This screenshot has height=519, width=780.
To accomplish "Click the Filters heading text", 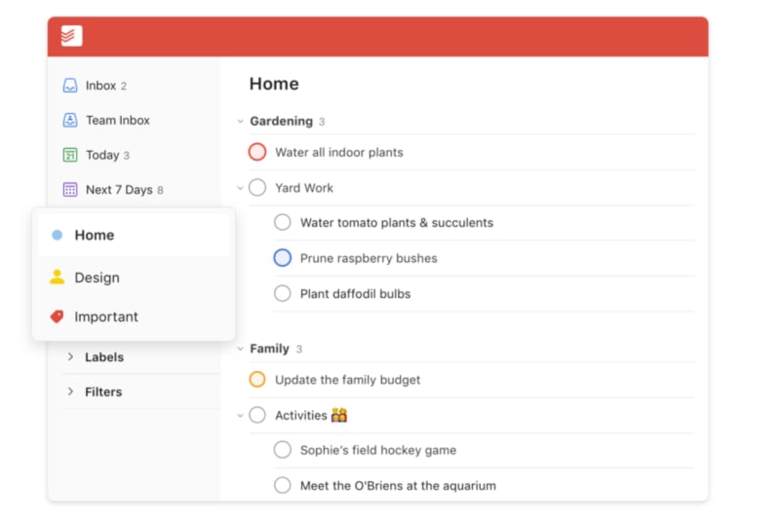I will point(103,391).
